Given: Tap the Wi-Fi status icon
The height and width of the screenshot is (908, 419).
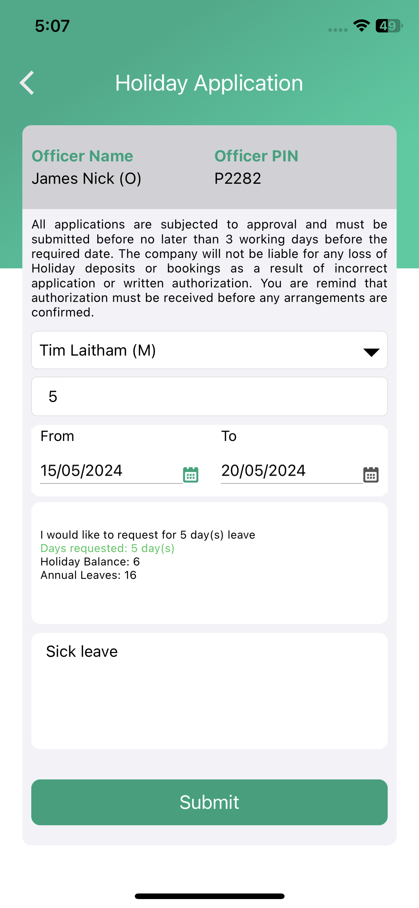Looking at the screenshot, I should click(361, 26).
